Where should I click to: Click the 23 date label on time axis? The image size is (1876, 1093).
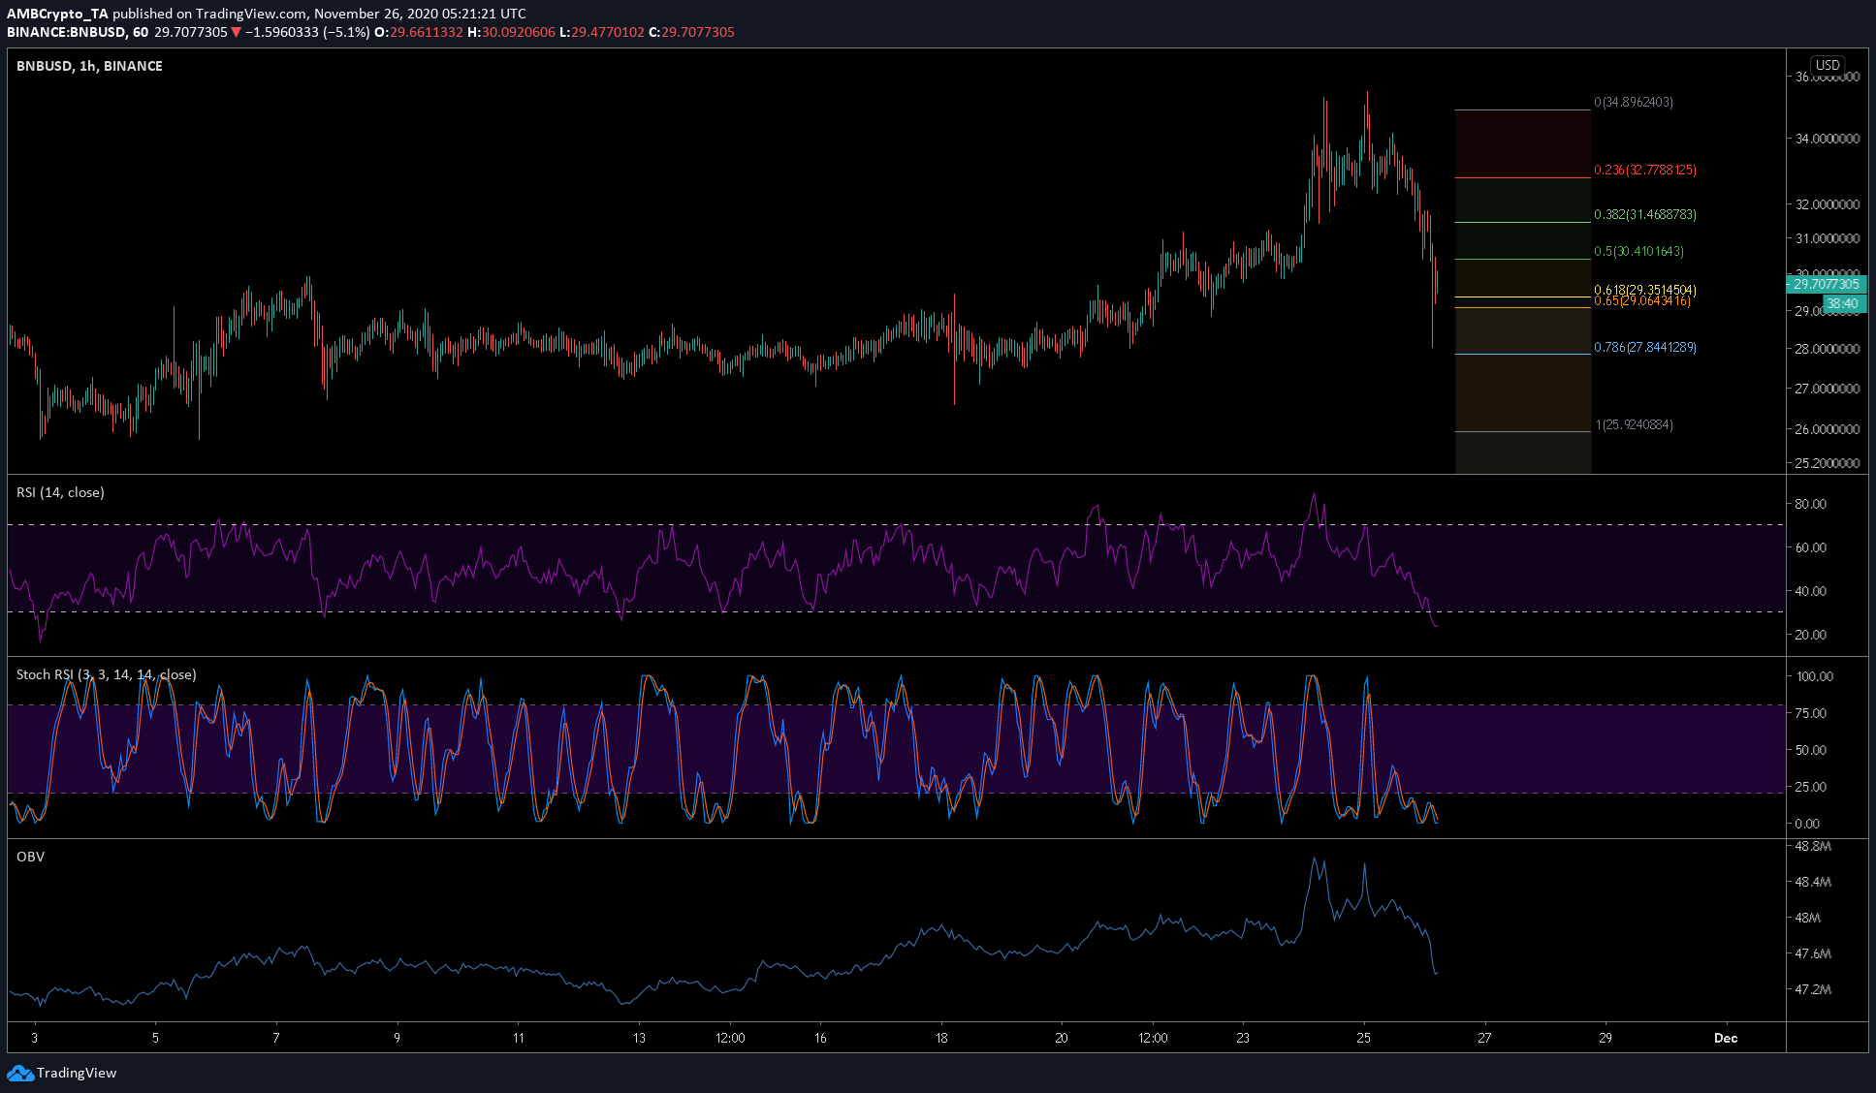pos(1243,1038)
